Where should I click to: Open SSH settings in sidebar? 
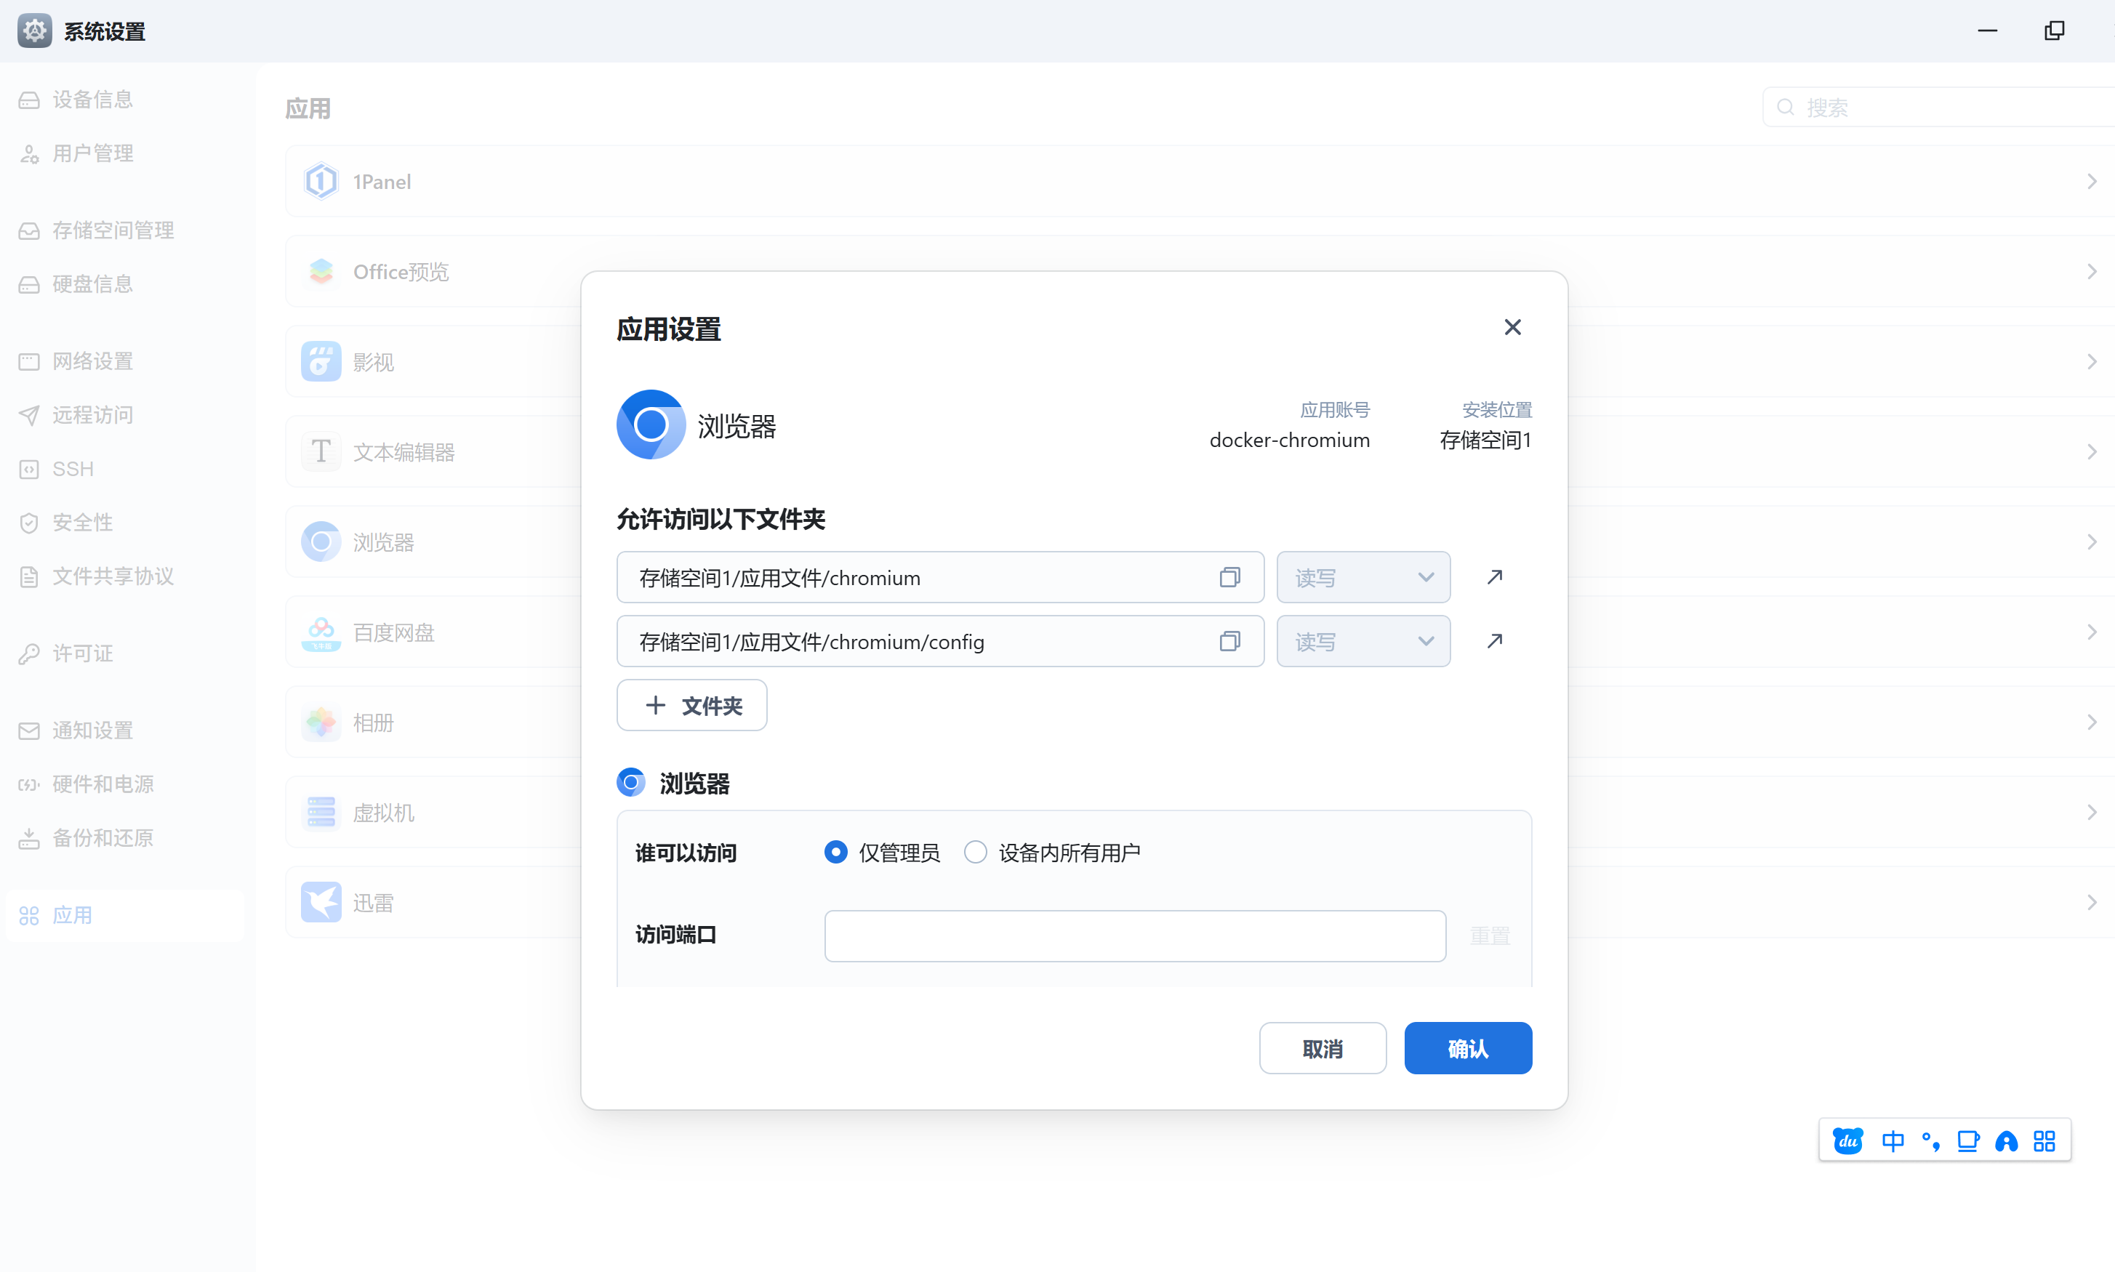(73, 469)
